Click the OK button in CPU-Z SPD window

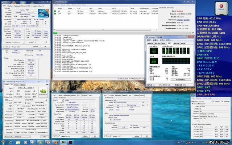95,136
